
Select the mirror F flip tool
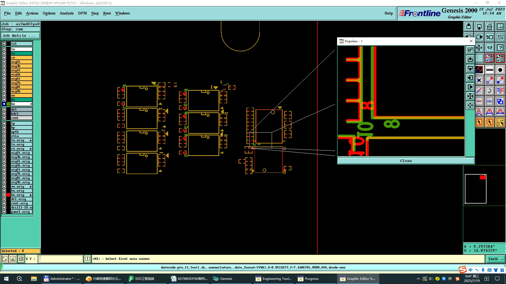point(500,91)
